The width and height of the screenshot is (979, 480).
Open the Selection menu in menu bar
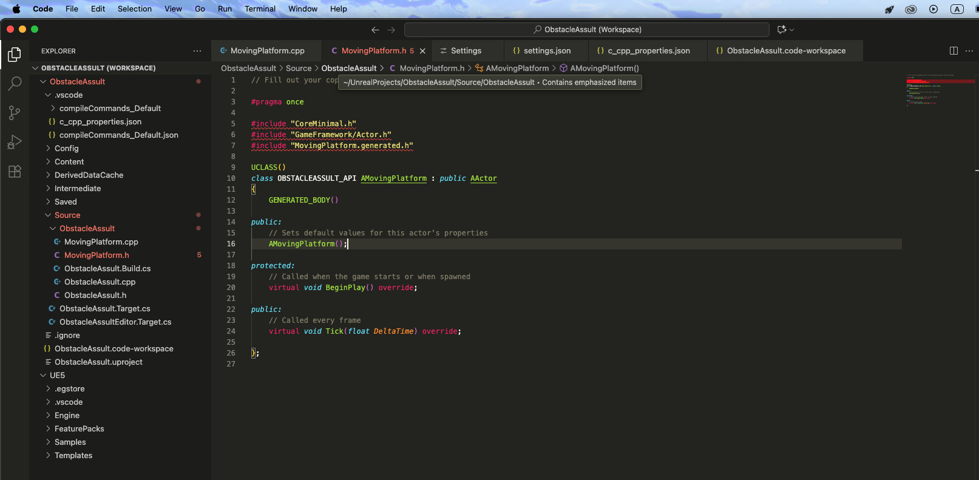click(x=134, y=9)
